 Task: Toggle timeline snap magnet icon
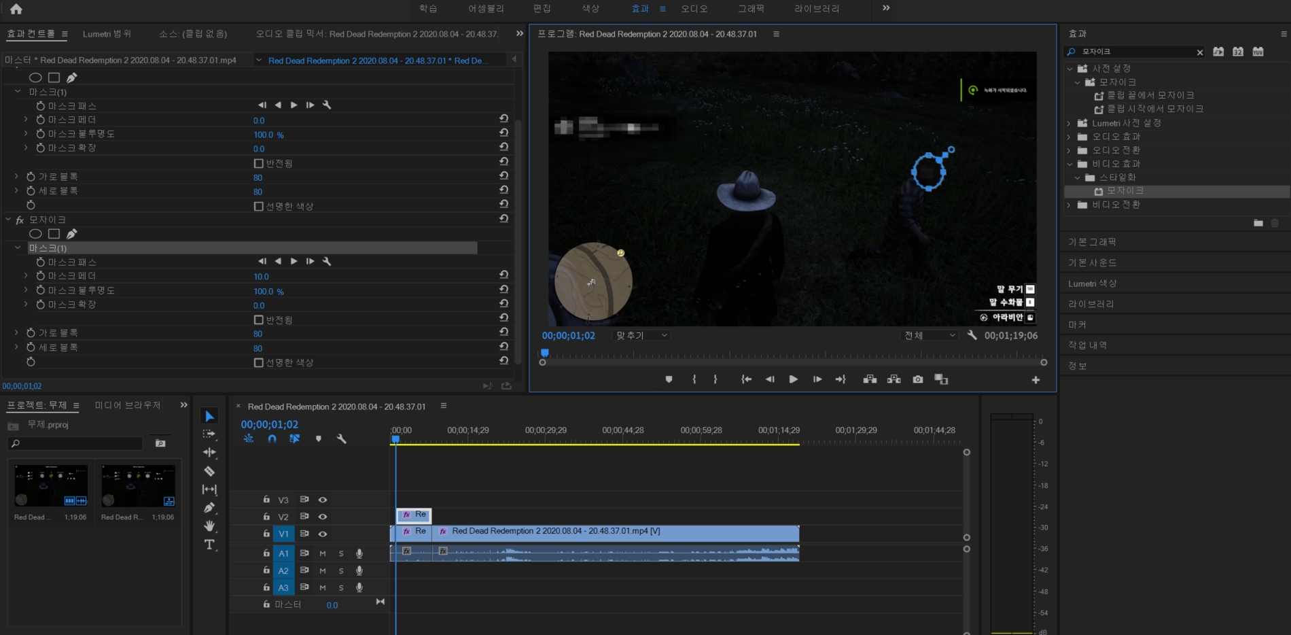pos(272,439)
